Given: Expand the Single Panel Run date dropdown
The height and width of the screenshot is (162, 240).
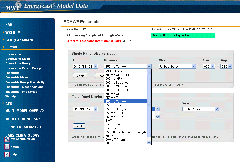Looking at the screenshot, I should [x=85, y=66].
